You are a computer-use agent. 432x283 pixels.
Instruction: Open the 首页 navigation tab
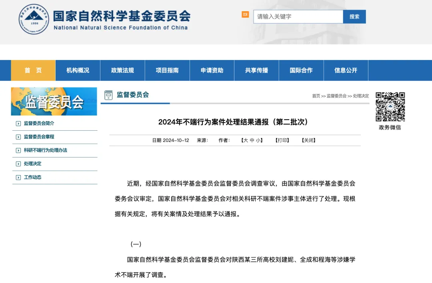point(33,70)
